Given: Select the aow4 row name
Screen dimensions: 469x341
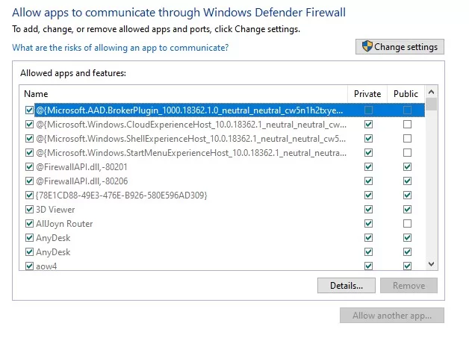Looking at the screenshot, I should coord(46,266).
